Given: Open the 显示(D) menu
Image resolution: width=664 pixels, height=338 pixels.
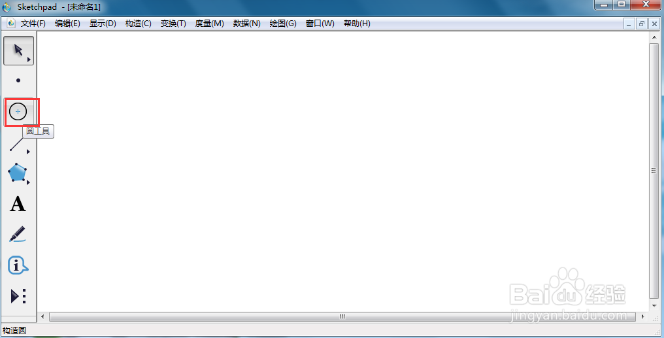Looking at the screenshot, I should (103, 24).
